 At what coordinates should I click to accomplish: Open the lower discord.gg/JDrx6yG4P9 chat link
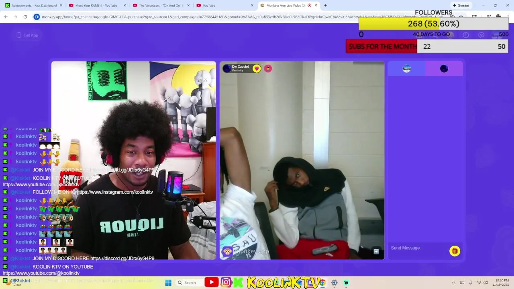pyautogui.click(x=122, y=258)
